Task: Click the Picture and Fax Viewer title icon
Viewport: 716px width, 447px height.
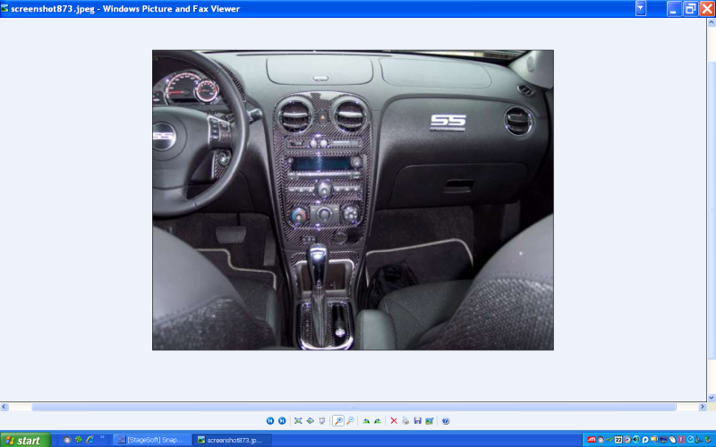Action: (x=4, y=8)
